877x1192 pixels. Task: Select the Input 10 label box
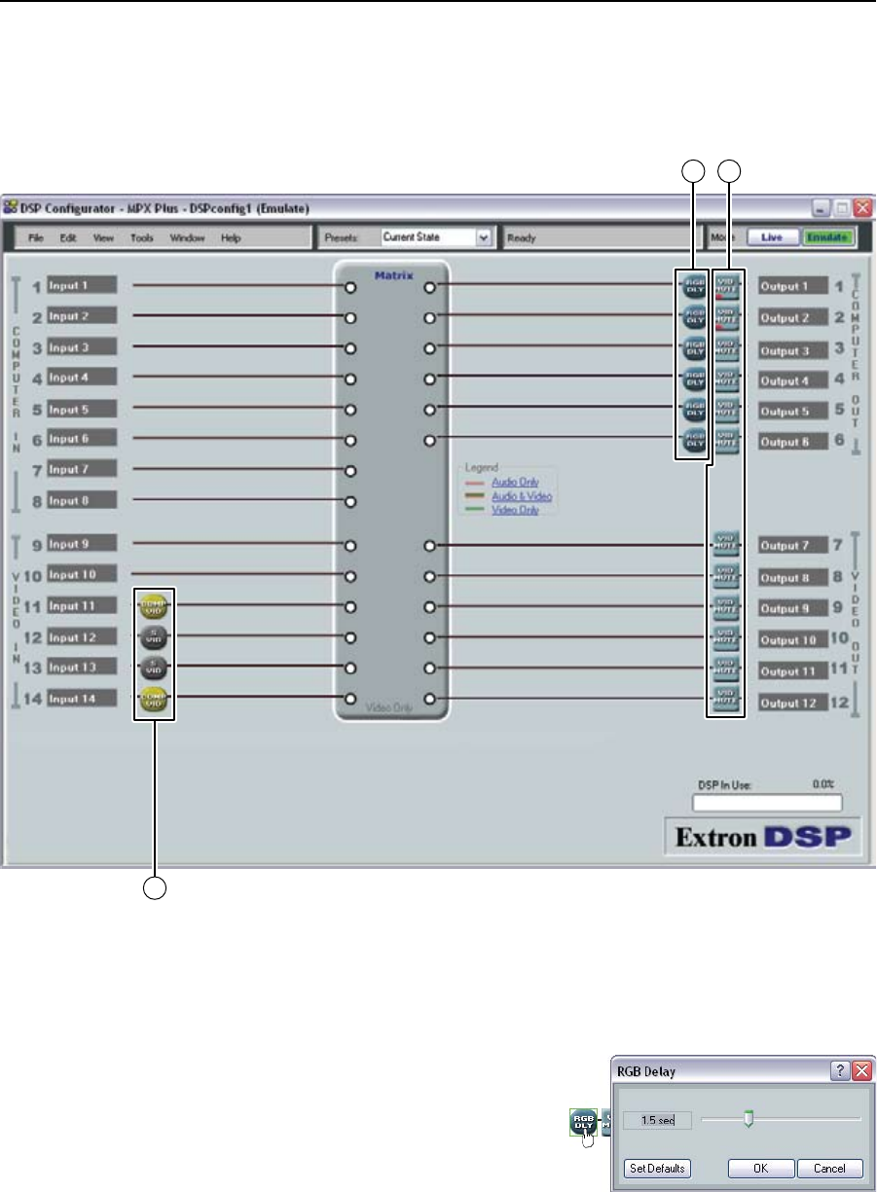click(82, 574)
